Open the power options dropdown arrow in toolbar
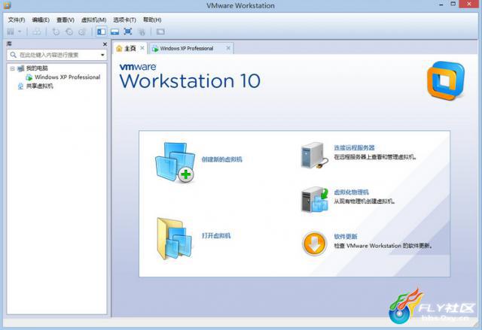Screen dimensions: 482x330 [x=20, y=32]
